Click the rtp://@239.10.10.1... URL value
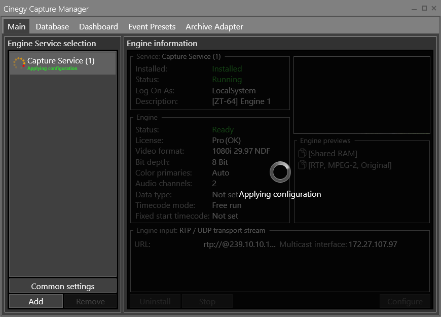The image size is (441, 317). click(239, 244)
